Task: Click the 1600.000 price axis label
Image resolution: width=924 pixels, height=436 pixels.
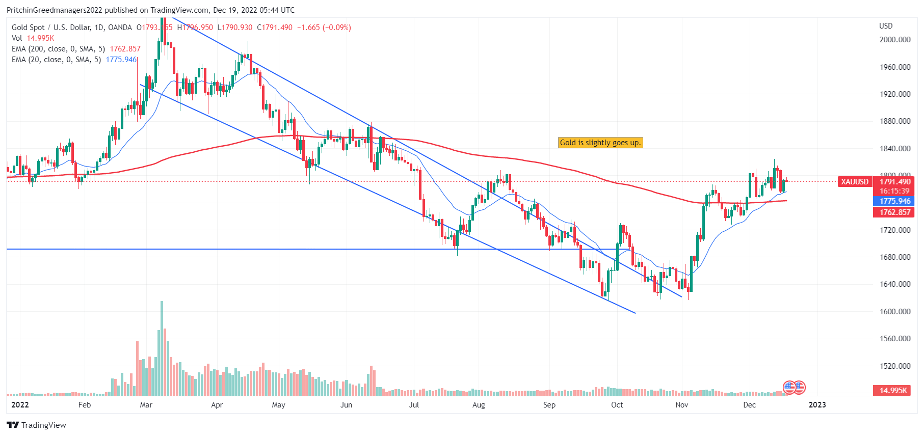Action: click(895, 312)
